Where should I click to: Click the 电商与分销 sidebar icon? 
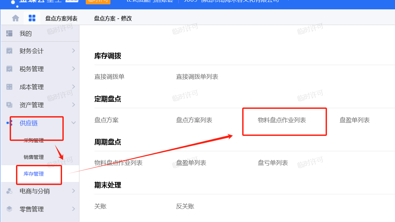9,191
